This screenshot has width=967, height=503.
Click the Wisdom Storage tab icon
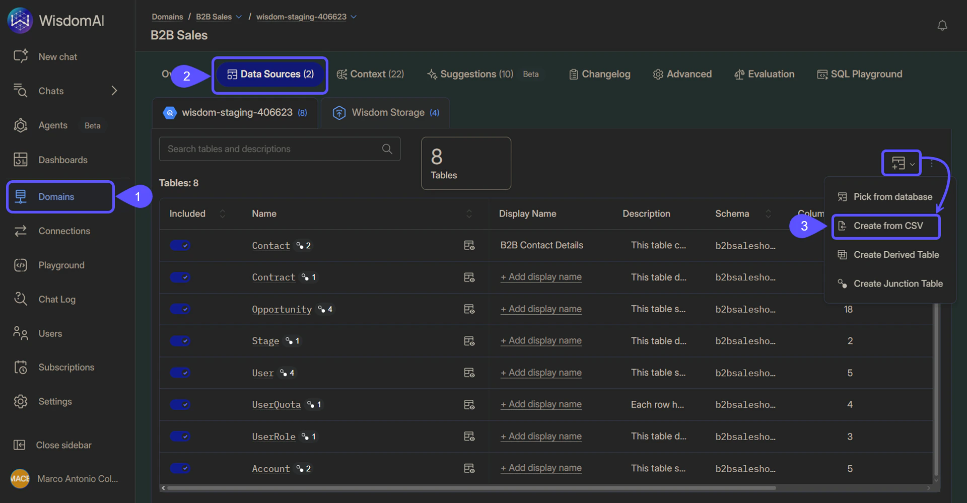(x=339, y=113)
